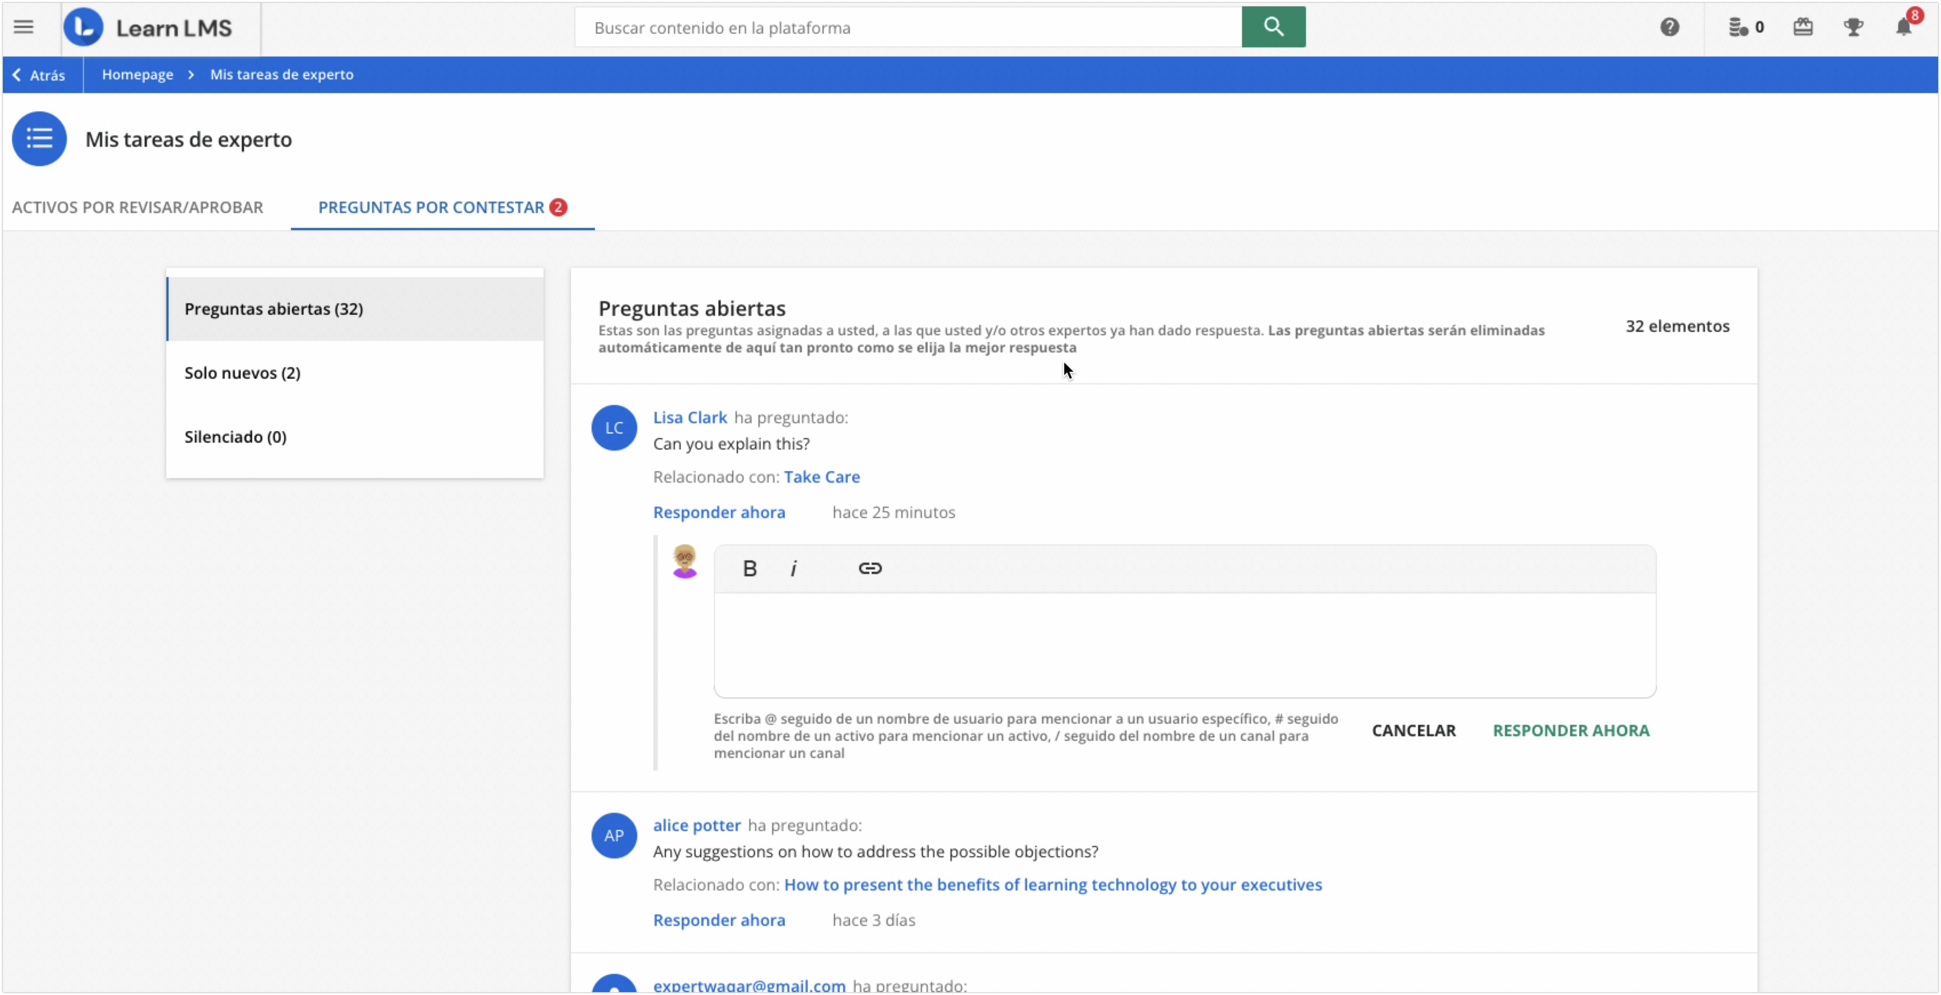Toggle bold formatting in reply editor
Screen dimensions: 1941x995
coord(749,569)
